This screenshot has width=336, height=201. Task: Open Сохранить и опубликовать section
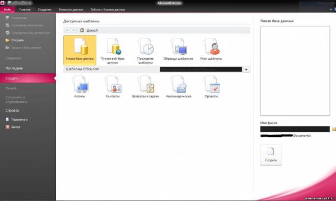[16, 99]
